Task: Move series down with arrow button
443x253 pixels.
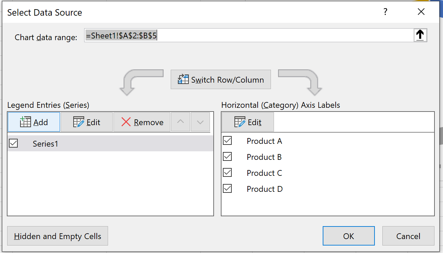Action: point(200,122)
